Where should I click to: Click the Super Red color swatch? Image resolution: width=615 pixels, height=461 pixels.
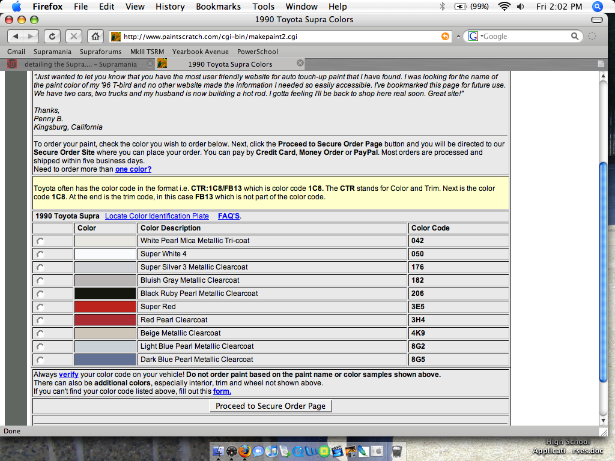[105, 307]
